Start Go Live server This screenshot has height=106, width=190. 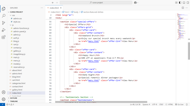[x=179, y=105]
